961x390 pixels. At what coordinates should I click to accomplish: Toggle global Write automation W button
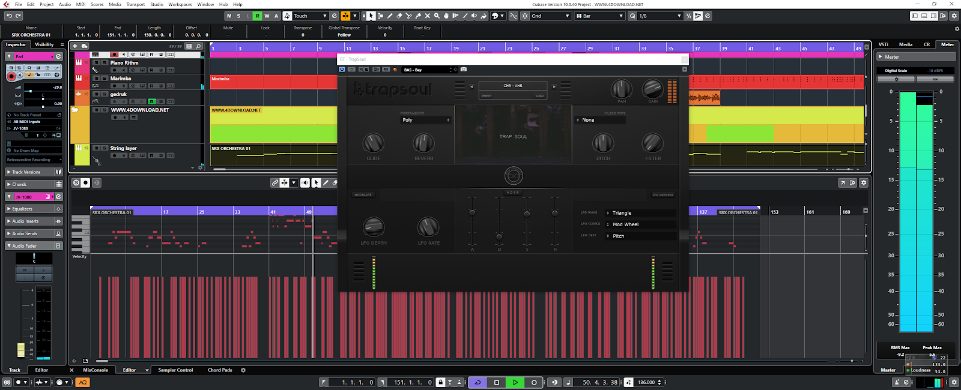267,16
